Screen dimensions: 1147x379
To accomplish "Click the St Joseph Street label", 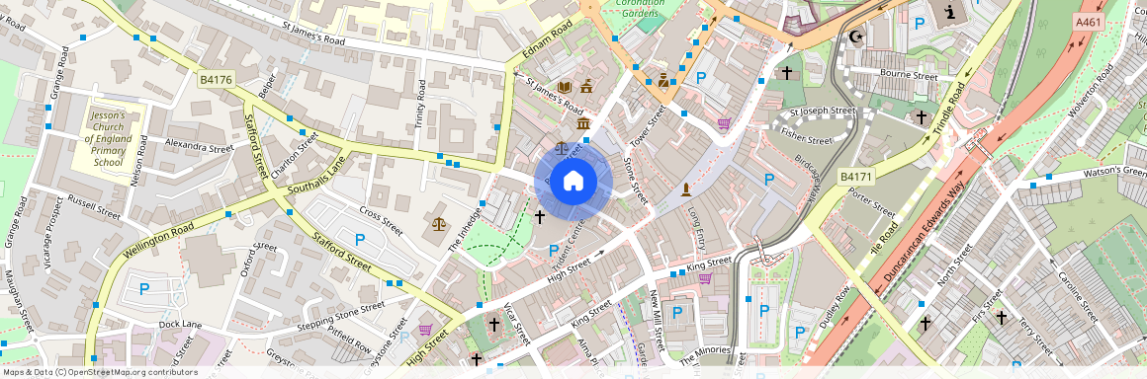I will pyautogui.click(x=823, y=111).
